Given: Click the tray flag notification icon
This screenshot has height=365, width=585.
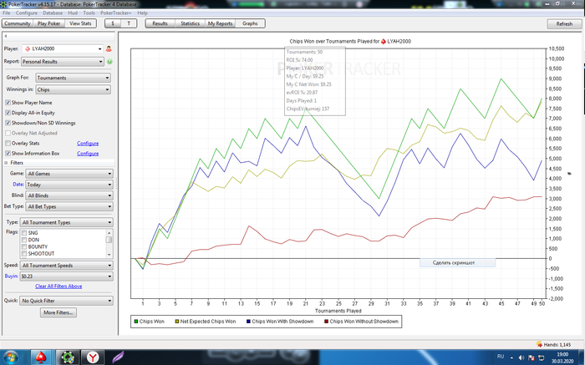Looking at the screenshot, I should pos(532,357).
